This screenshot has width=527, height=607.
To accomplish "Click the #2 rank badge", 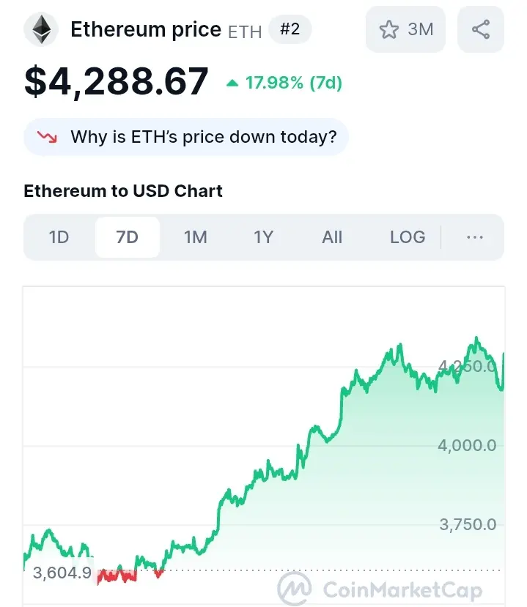I will [x=290, y=29].
